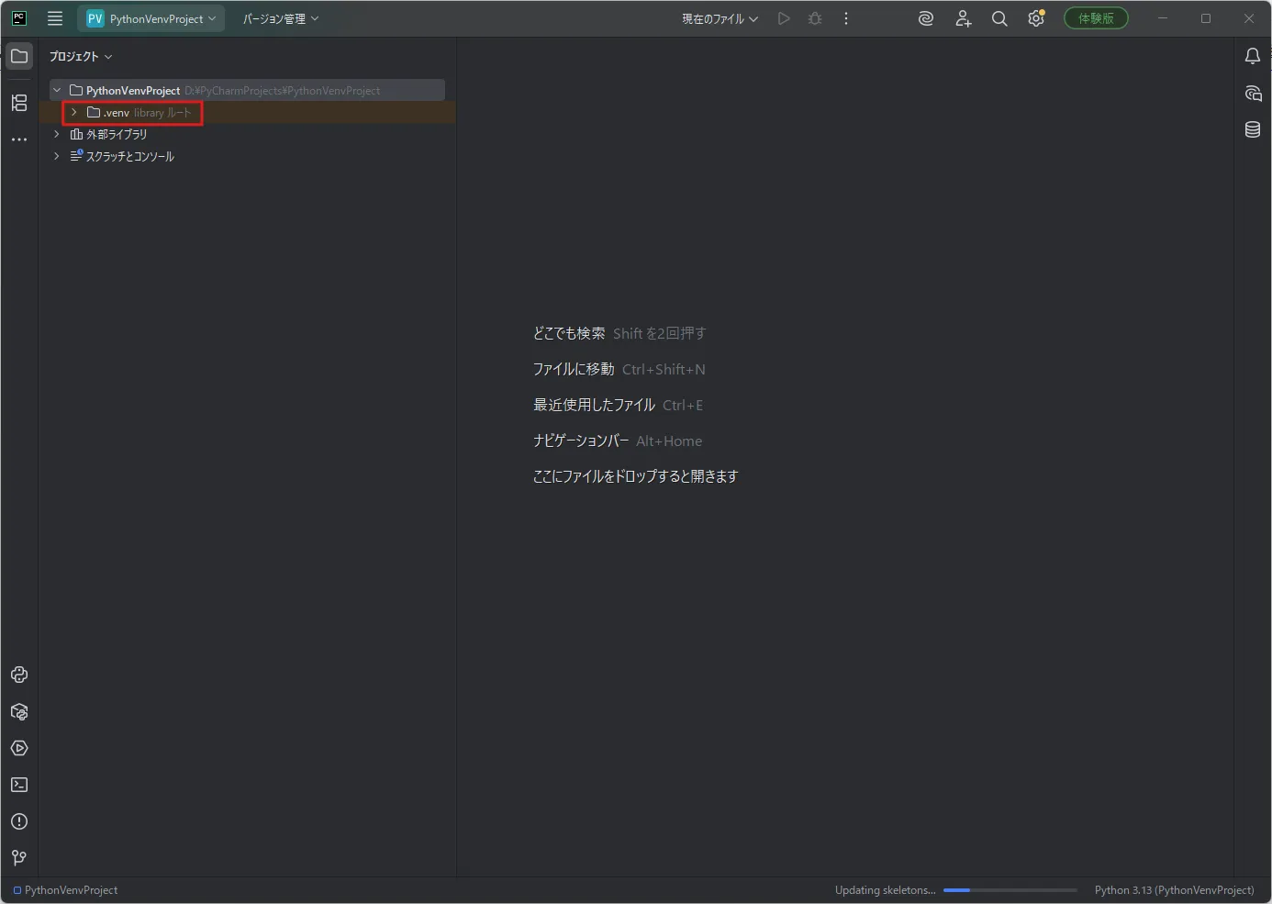The width and height of the screenshot is (1272, 904).
Task: Select the .venv library root folder
Action: 139,112
